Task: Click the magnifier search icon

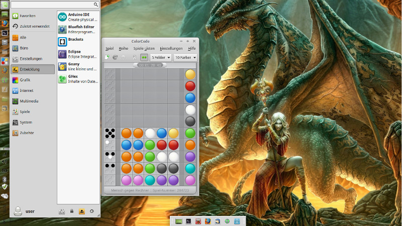Action: (96, 5)
